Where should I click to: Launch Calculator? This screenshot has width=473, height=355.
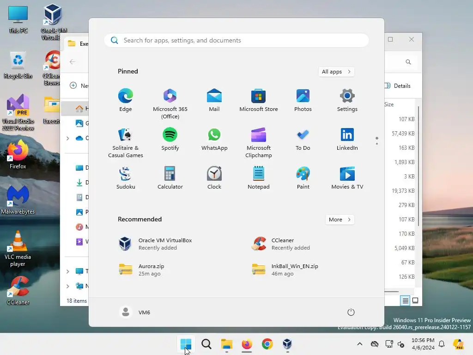tap(170, 178)
